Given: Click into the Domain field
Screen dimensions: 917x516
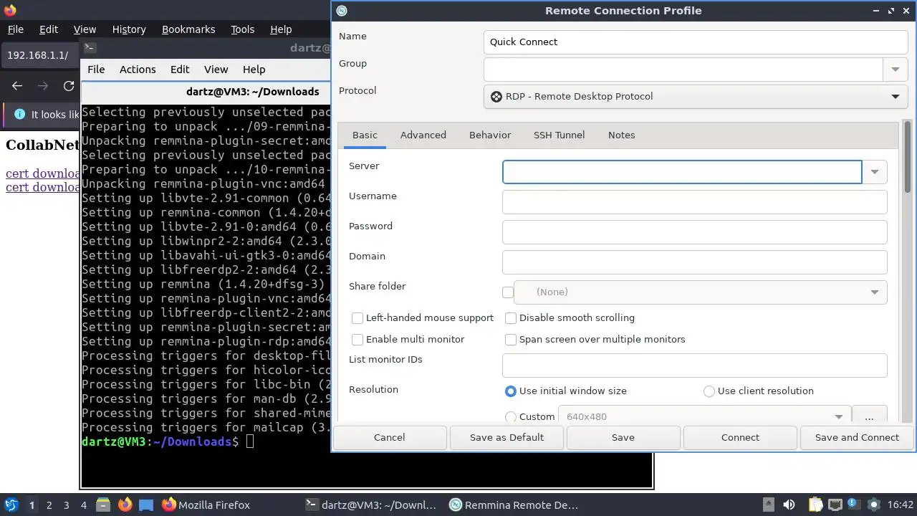Looking at the screenshot, I should tap(695, 262).
